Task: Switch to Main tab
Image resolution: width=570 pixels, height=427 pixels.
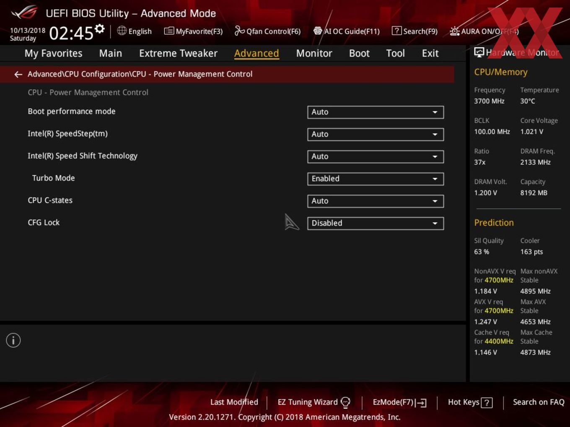Action: coord(111,53)
